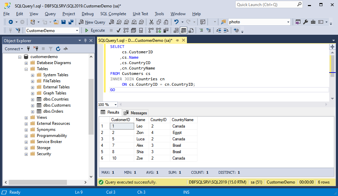Open the properties wrench icon
Viewport: 338px width, 196px height.
click(x=306, y=22)
